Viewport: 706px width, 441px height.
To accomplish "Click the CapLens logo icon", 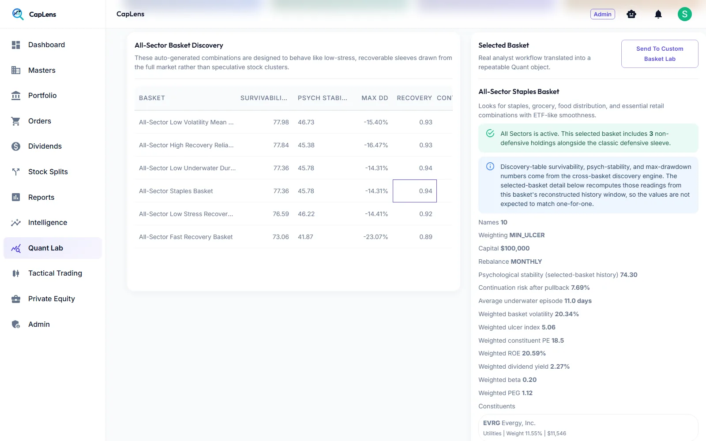I will [18, 14].
